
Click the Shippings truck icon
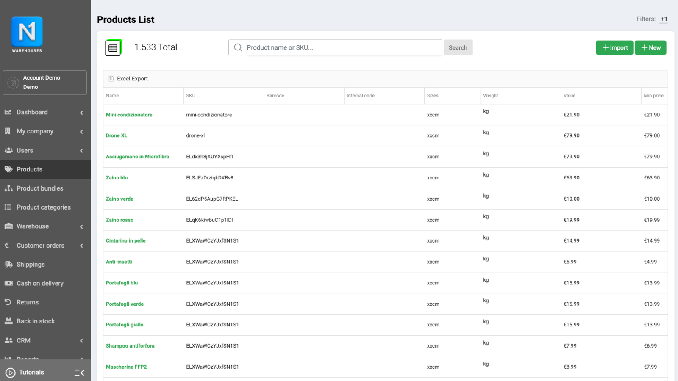(8, 264)
